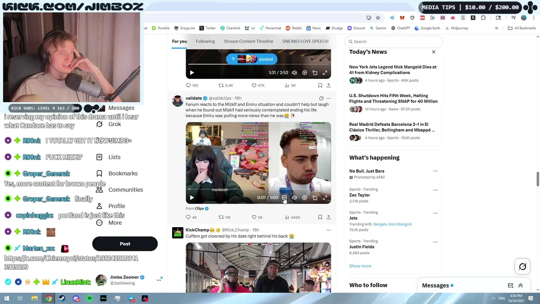Bookmark the validate post
Image resolution: width=540 pixels, height=304 pixels.
[320, 217]
